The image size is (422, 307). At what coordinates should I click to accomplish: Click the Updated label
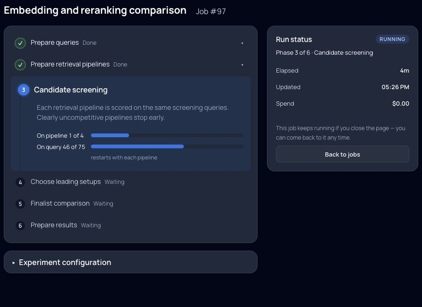point(288,87)
